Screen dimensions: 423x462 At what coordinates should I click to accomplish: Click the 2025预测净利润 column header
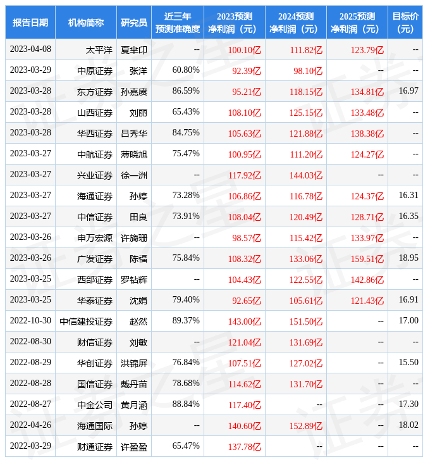pyautogui.click(x=357, y=22)
